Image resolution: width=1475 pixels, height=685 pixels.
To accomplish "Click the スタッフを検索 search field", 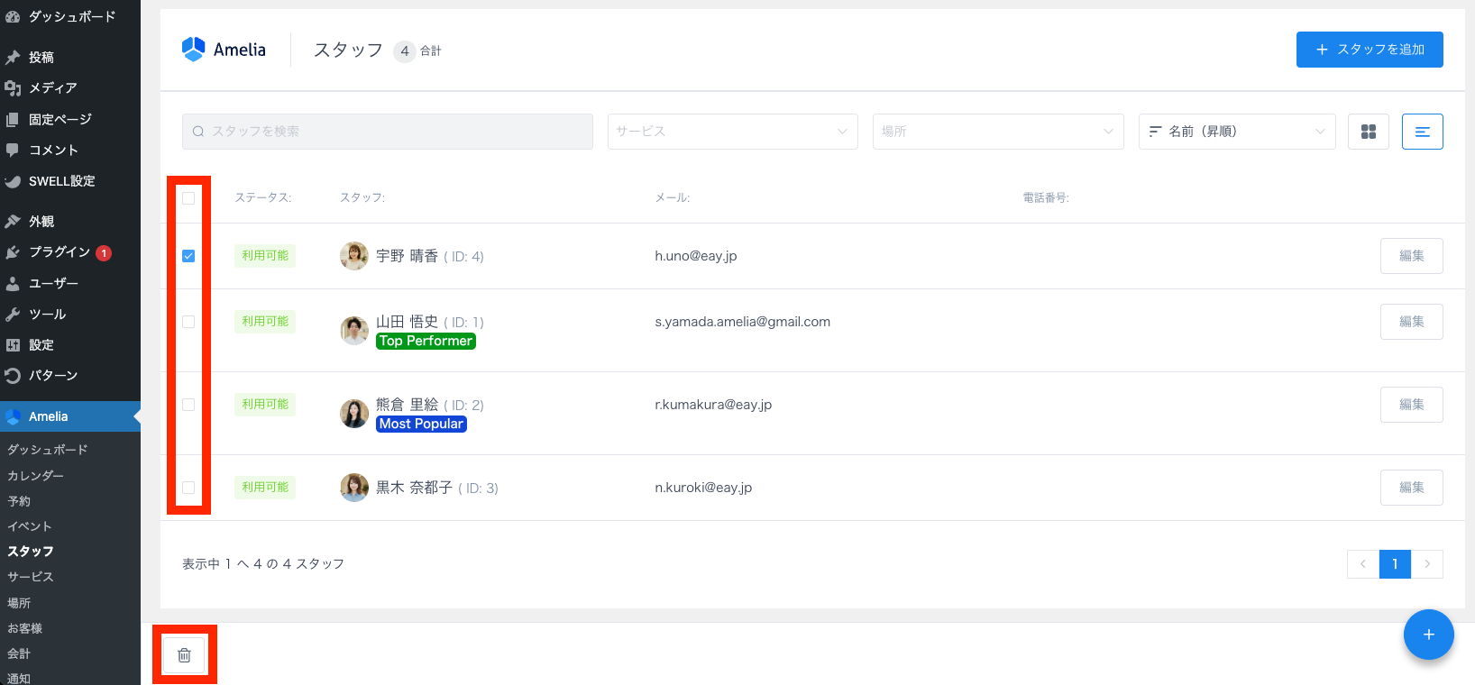I will pos(388,132).
